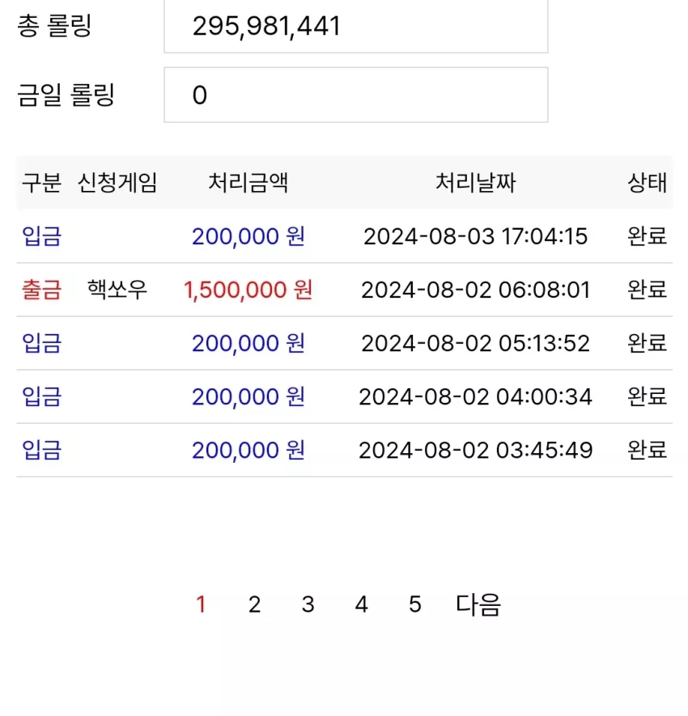The height and width of the screenshot is (716, 688).
Task: Click current page number 1
Action: (201, 604)
